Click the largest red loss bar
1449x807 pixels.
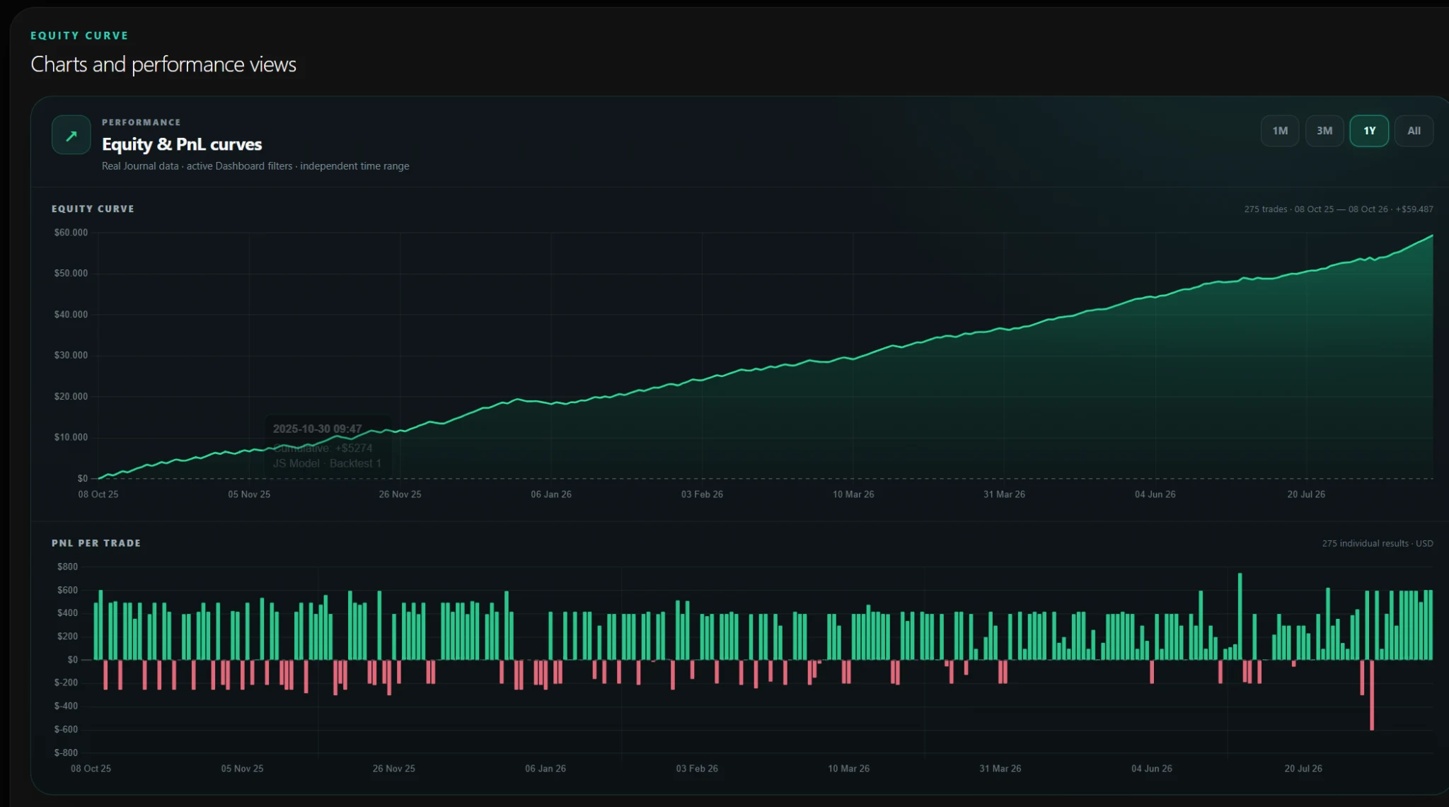pos(1372,695)
